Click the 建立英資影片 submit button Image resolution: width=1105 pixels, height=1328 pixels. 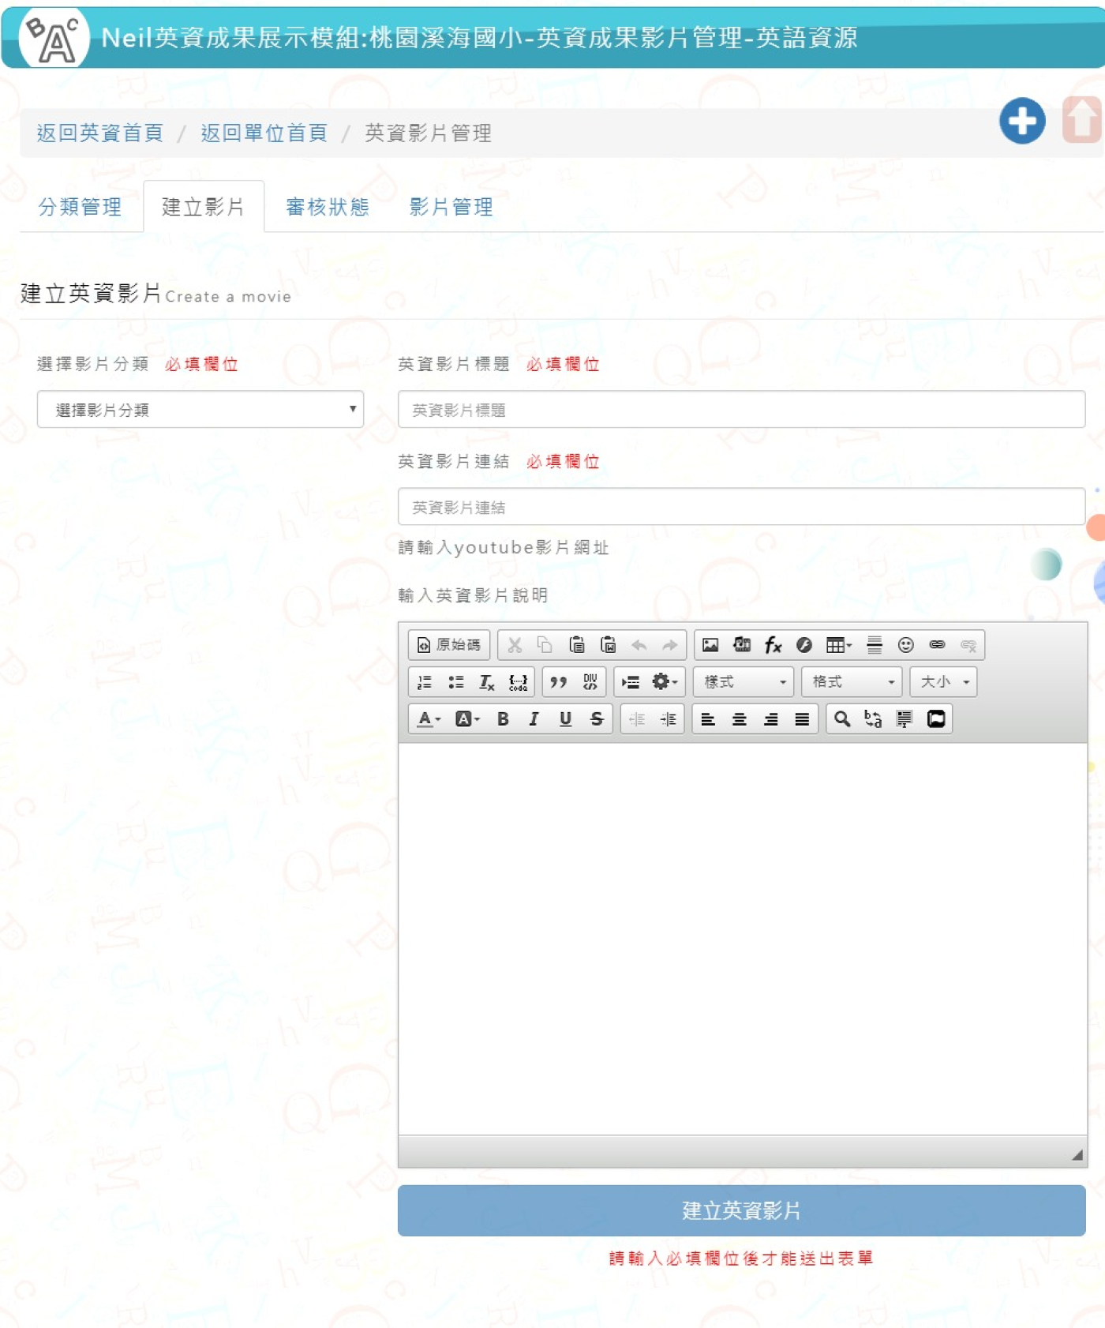[x=741, y=1210]
